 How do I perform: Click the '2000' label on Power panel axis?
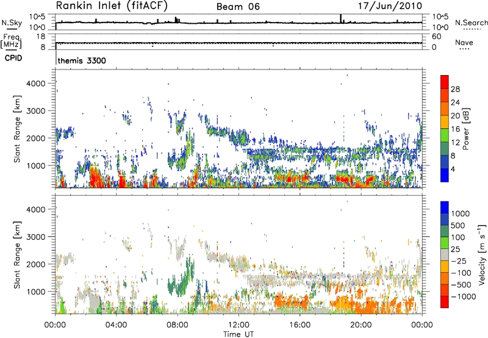[x=35, y=138]
